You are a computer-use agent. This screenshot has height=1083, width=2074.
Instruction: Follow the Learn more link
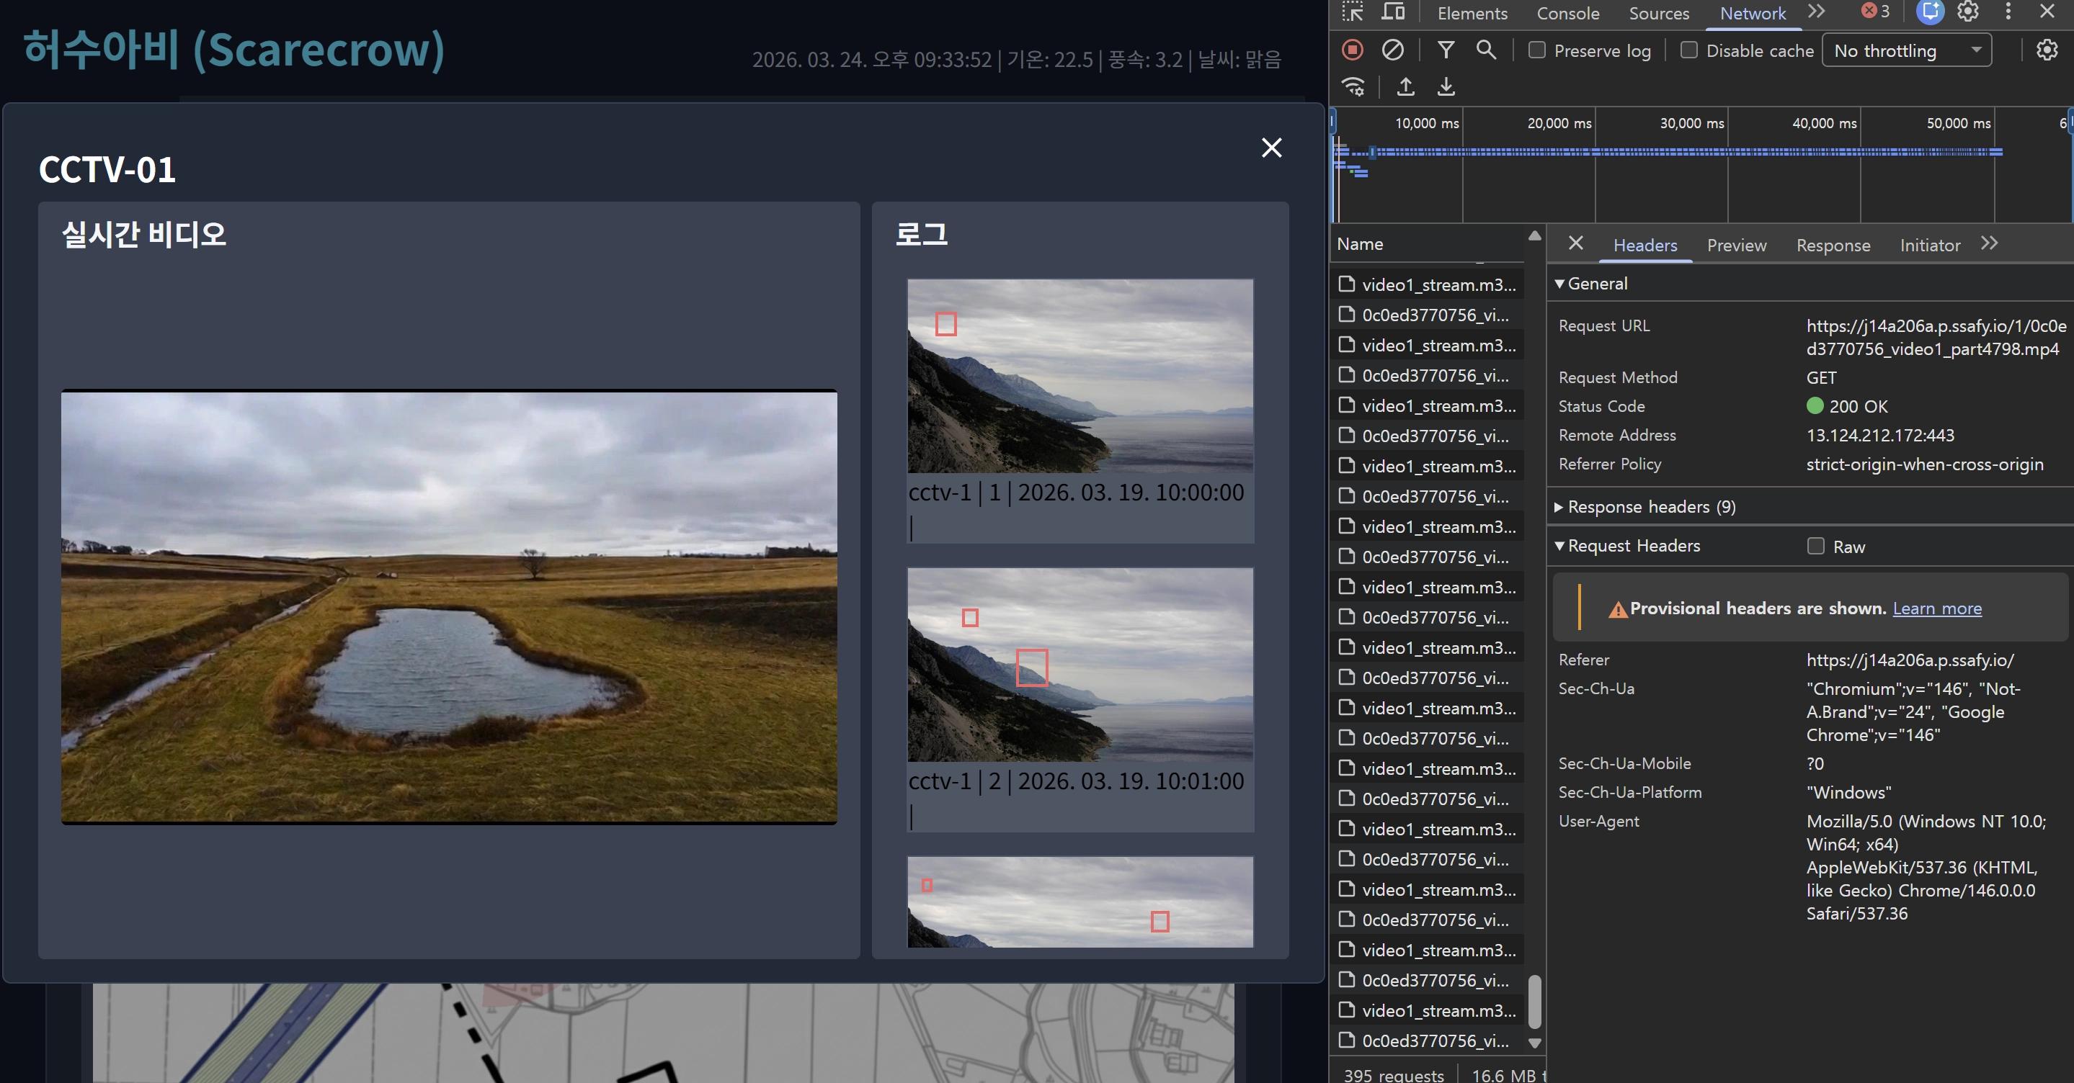pyautogui.click(x=1936, y=608)
